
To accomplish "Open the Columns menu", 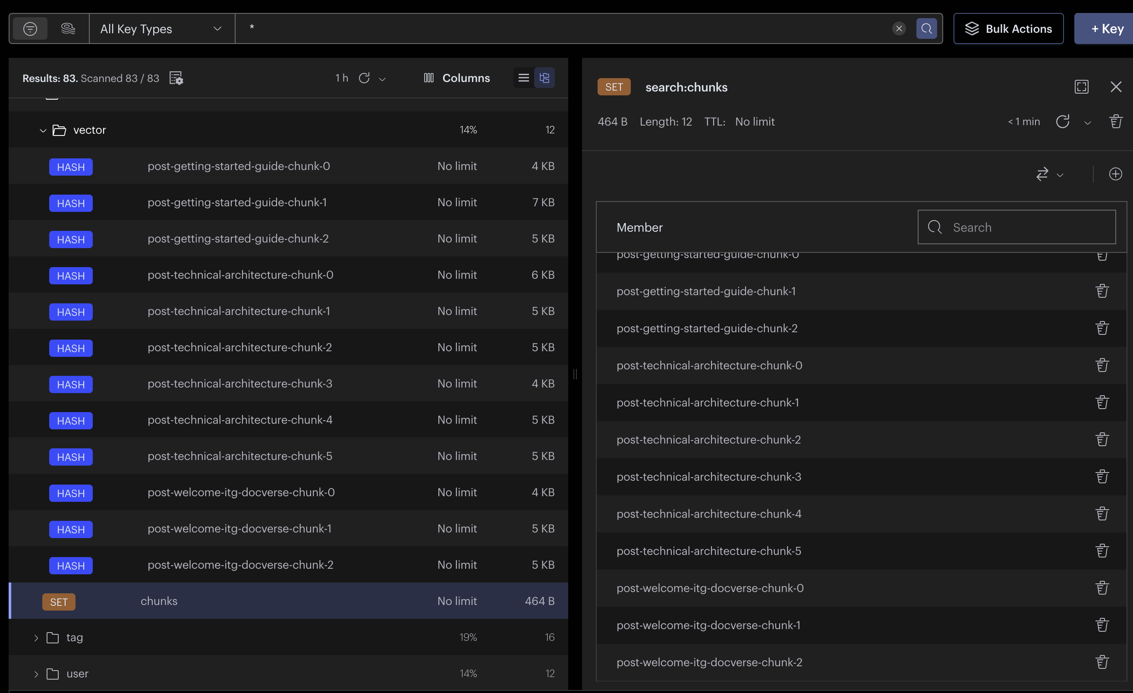I will click(x=456, y=78).
